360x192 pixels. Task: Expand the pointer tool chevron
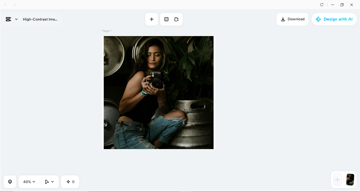click(52, 182)
